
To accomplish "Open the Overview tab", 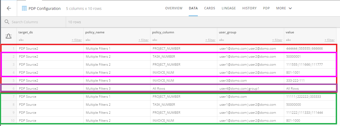I will click(x=174, y=8).
